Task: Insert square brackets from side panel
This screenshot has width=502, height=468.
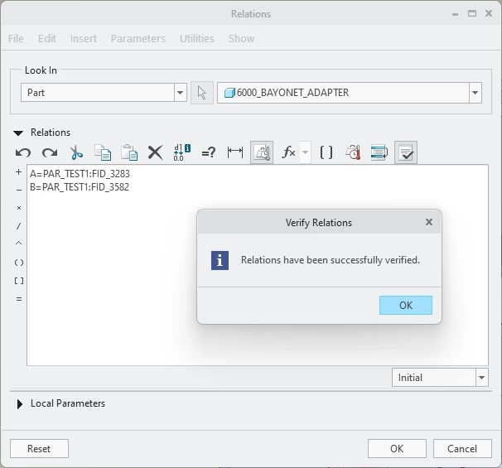Action: (x=19, y=281)
